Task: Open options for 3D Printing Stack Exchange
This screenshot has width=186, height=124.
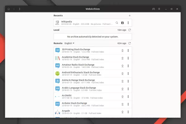Action: coord(128,51)
